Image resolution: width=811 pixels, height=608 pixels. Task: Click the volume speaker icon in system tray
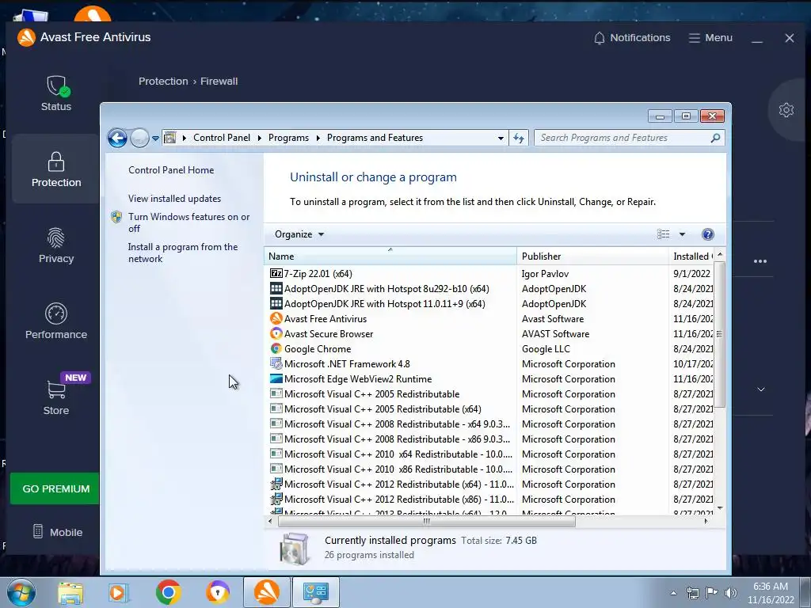click(730, 593)
